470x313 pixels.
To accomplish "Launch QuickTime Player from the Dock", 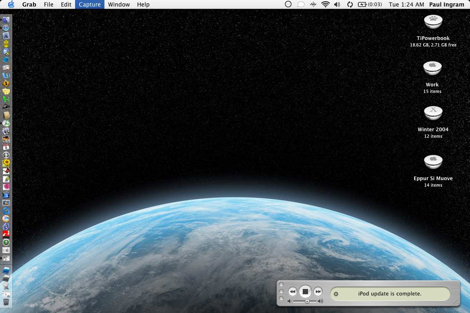I will (x=6, y=211).
